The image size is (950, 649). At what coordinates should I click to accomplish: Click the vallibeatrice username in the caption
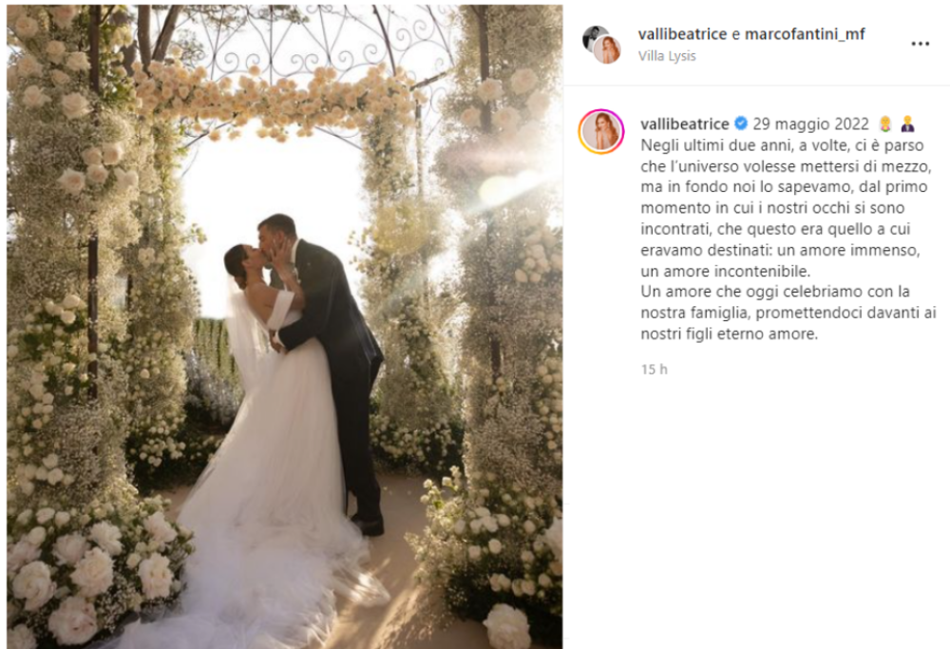pos(685,124)
